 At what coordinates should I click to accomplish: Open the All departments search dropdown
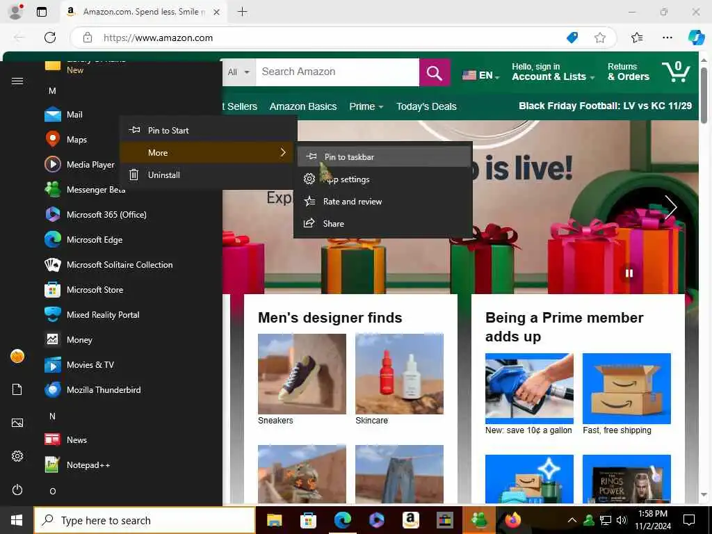pos(239,72)
